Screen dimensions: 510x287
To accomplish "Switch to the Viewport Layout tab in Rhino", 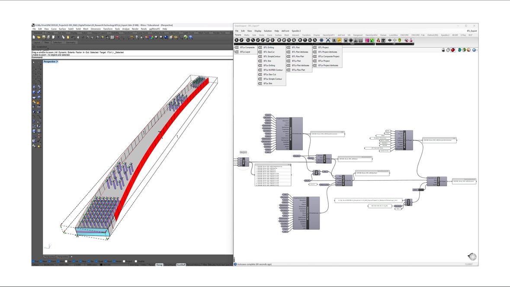I will [99, 33].
